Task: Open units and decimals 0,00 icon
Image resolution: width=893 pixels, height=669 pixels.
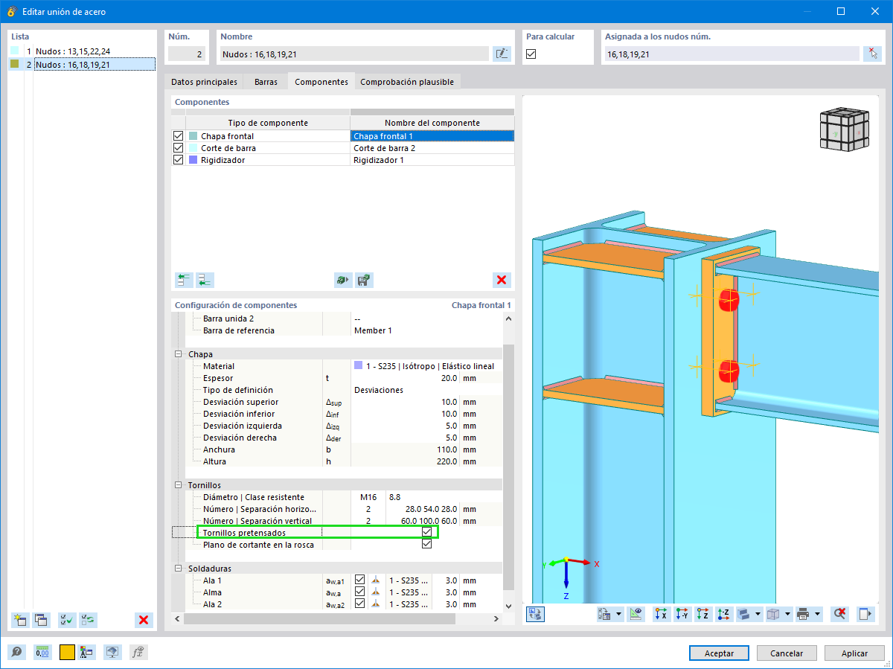Action: 42,652
